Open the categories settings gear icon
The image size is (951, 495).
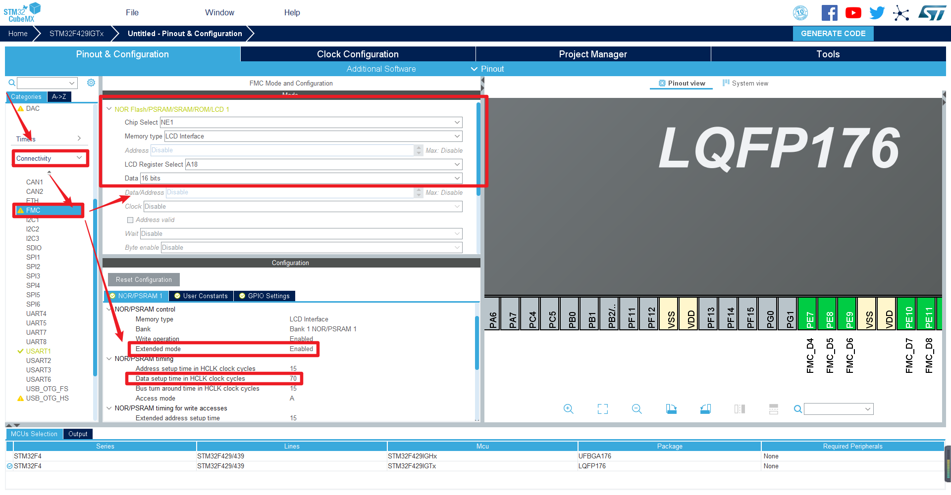pyautogui.click(x=91, y=83)
